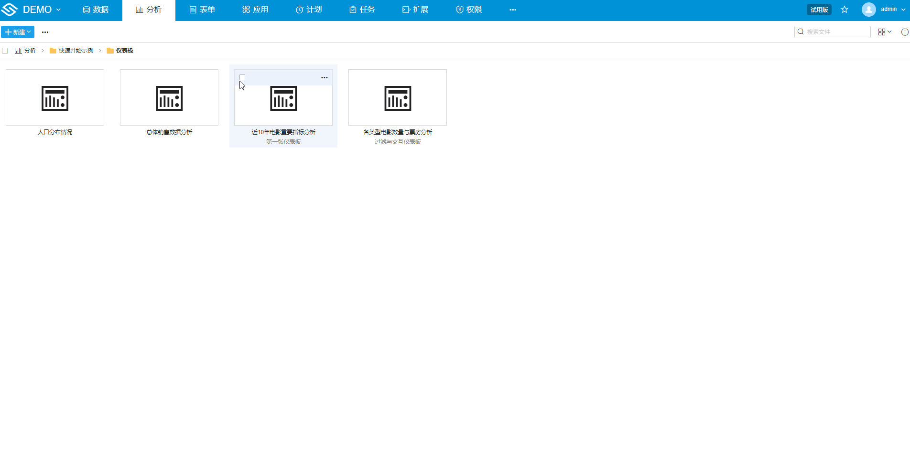The height and width of the screenshot is (457, 910).
Task: Expand the DEMO workspace dropdown
Action: click(42, 10)
